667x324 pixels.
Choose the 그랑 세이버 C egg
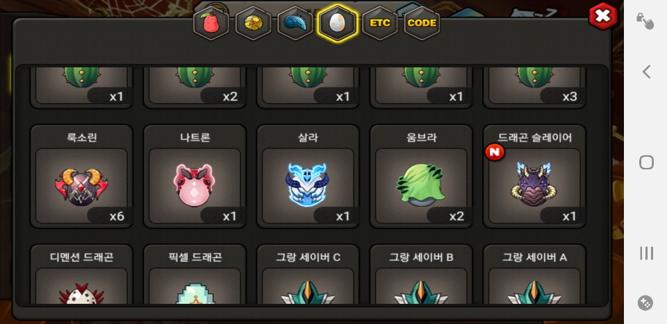point(308,274)
